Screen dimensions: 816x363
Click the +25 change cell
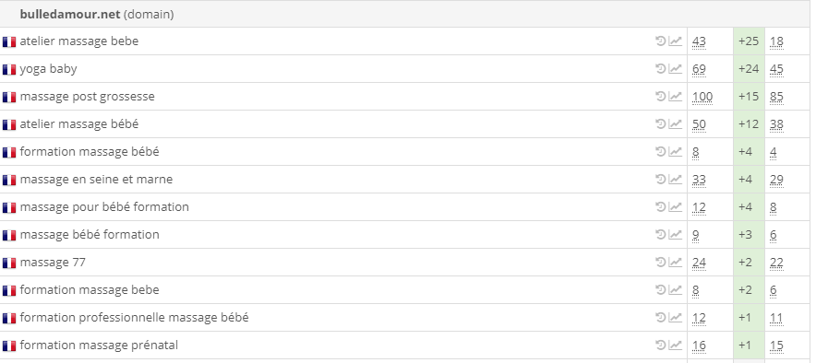749,41
